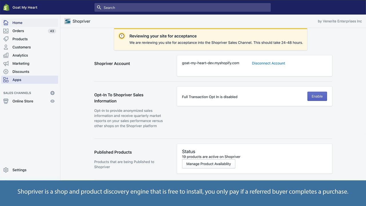Click the Orders inbox icon
Viewport: 366px width, 206px height.
6,31
